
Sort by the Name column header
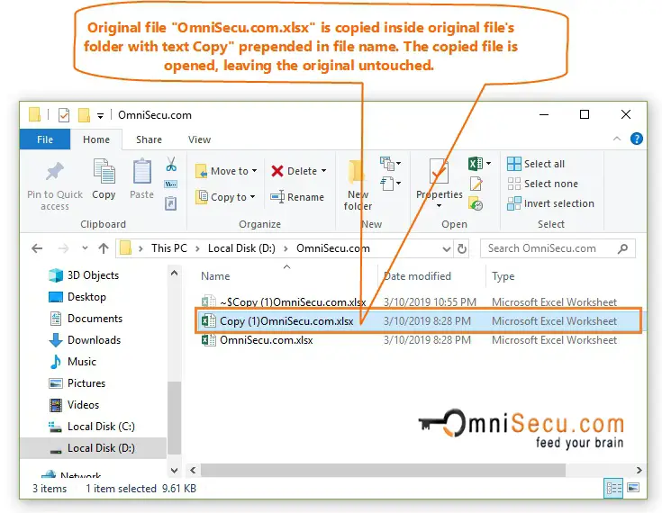coord(215,276)
